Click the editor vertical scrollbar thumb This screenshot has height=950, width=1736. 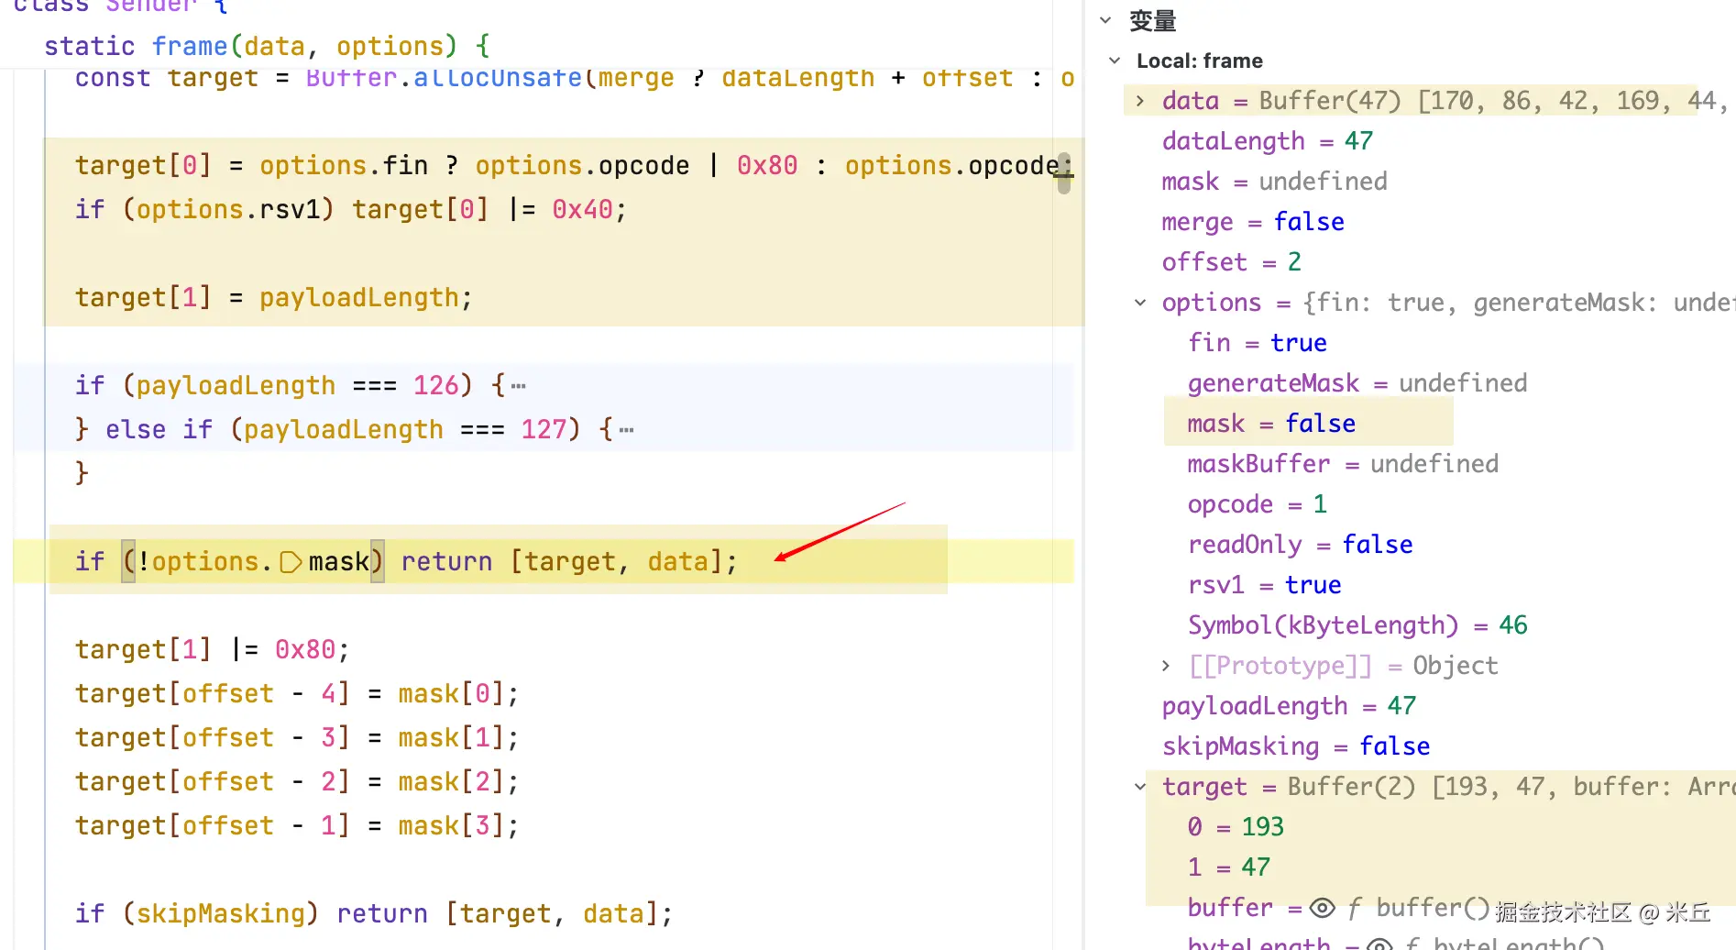(x=1064, y=172)
